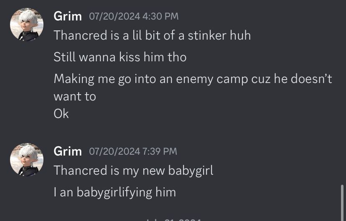This screenshot has width=346, height=221.
Task: Select the 07/20/2024 4:30 PM timestamp
Action: [134, 17]
